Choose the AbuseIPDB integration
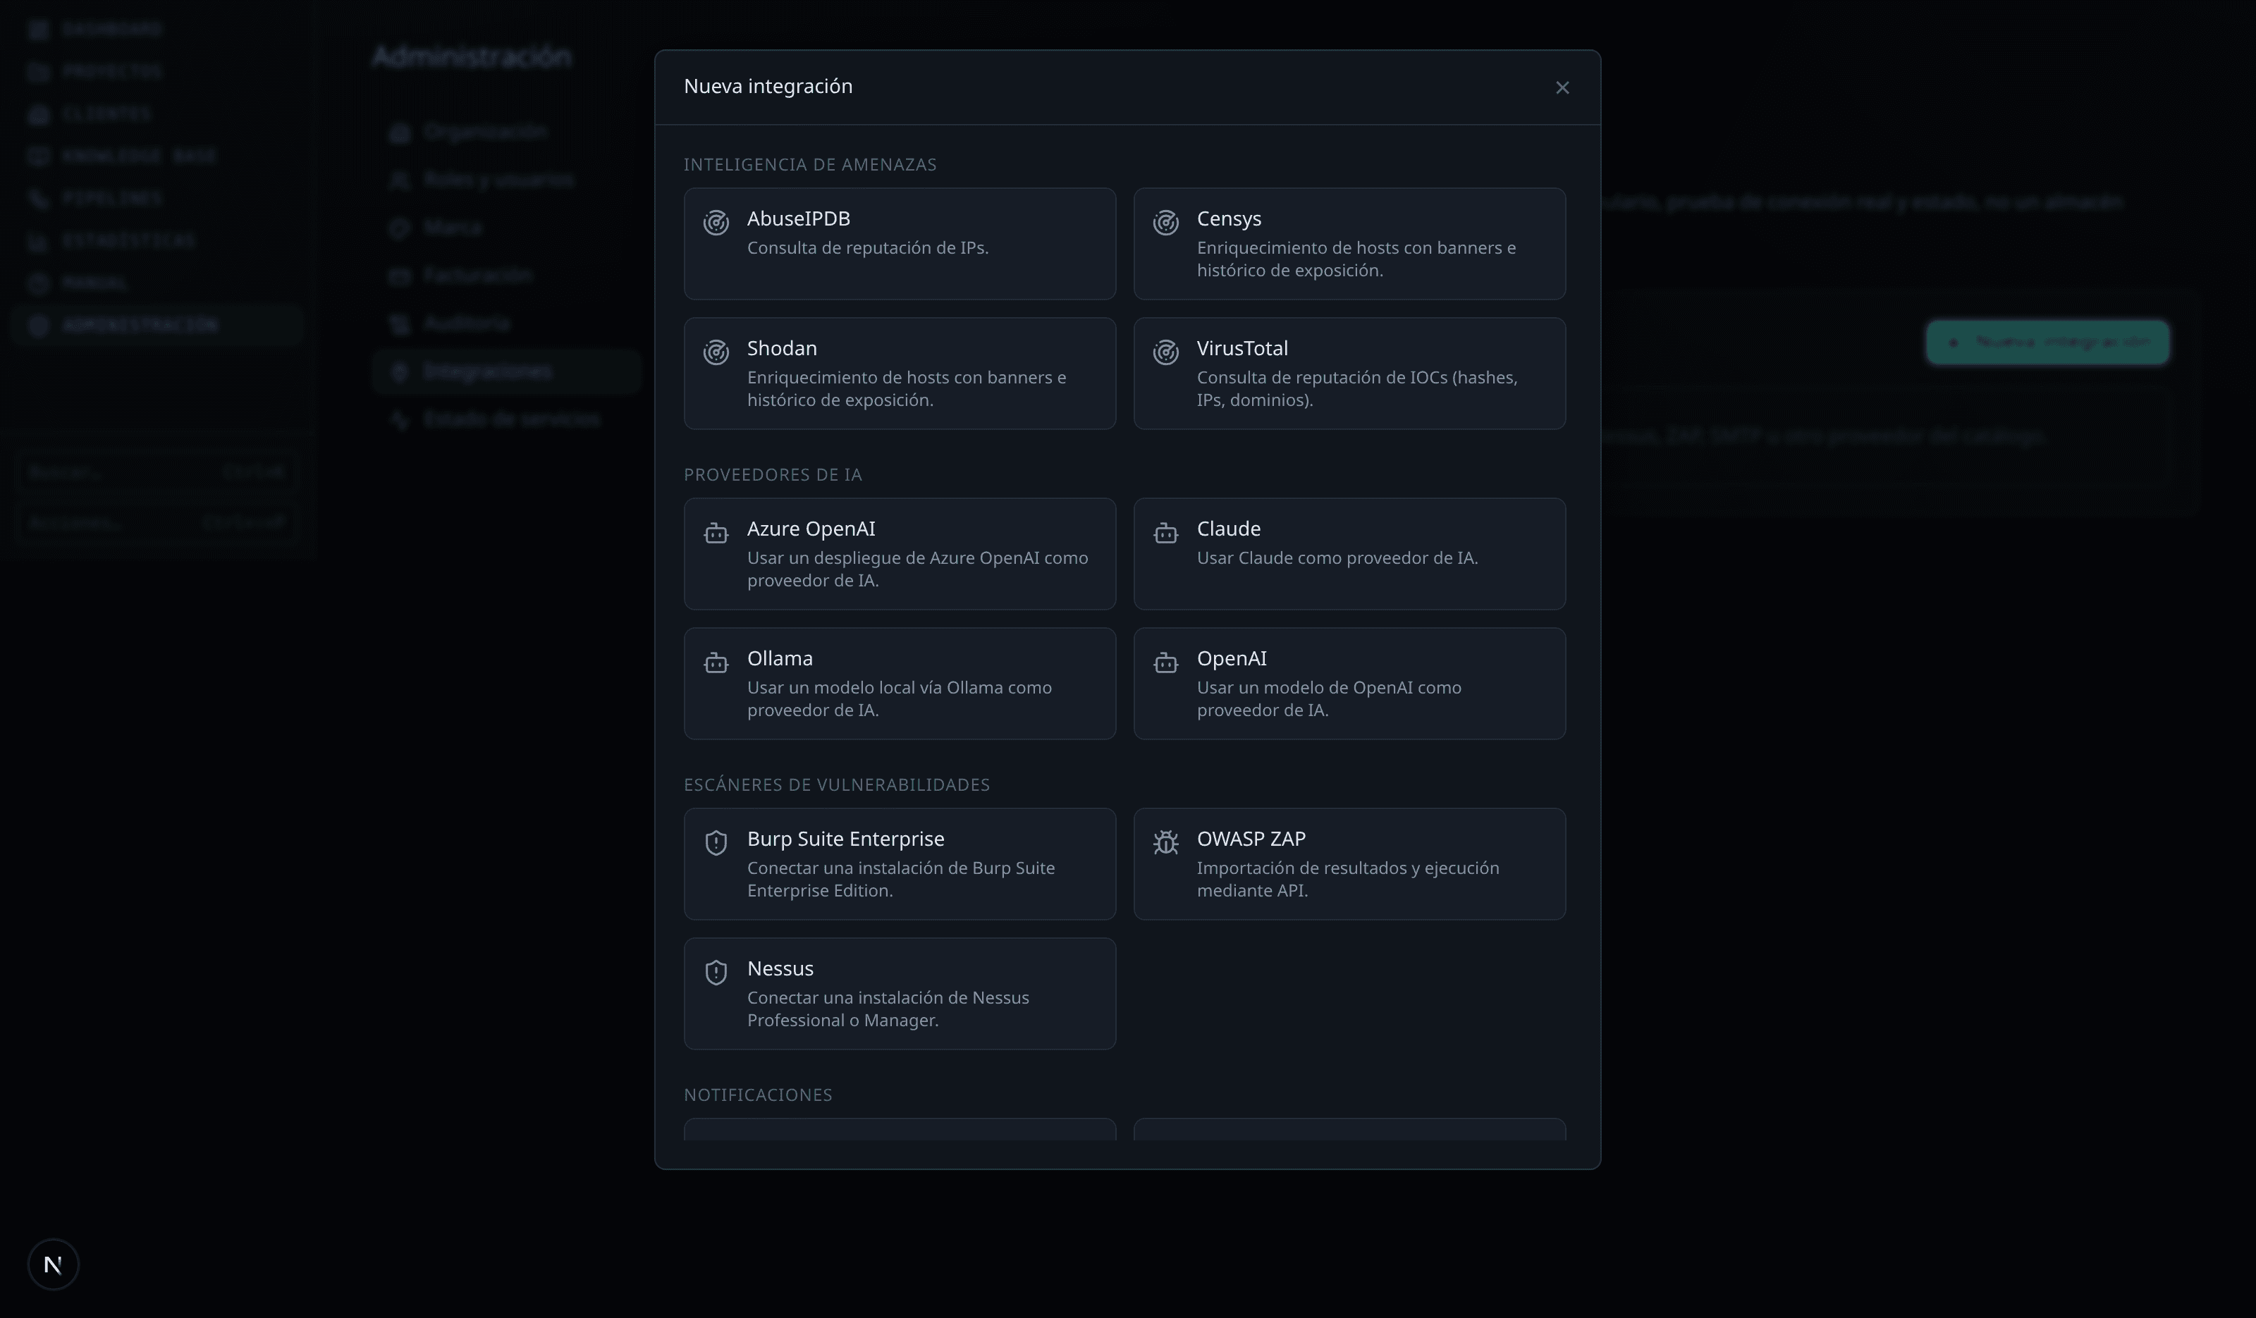Screen dimensions: 2256x1318 click(900, 243)
